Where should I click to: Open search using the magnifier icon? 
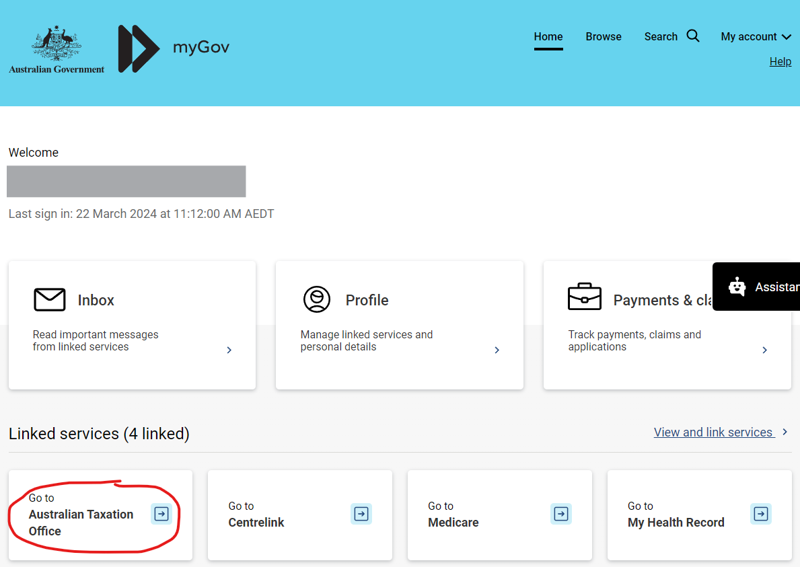click(x=693, y=36)
